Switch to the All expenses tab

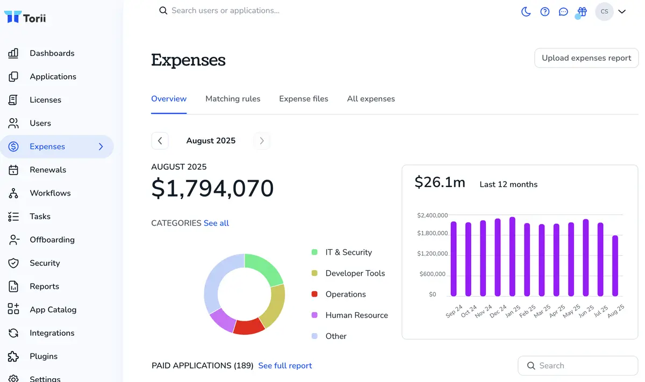click(x=371, y=99)
